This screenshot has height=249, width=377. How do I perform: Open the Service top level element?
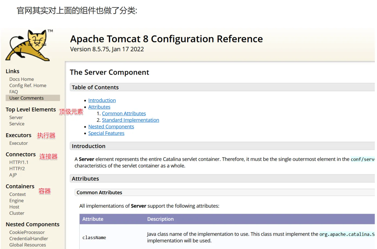[x=17, y=124]
